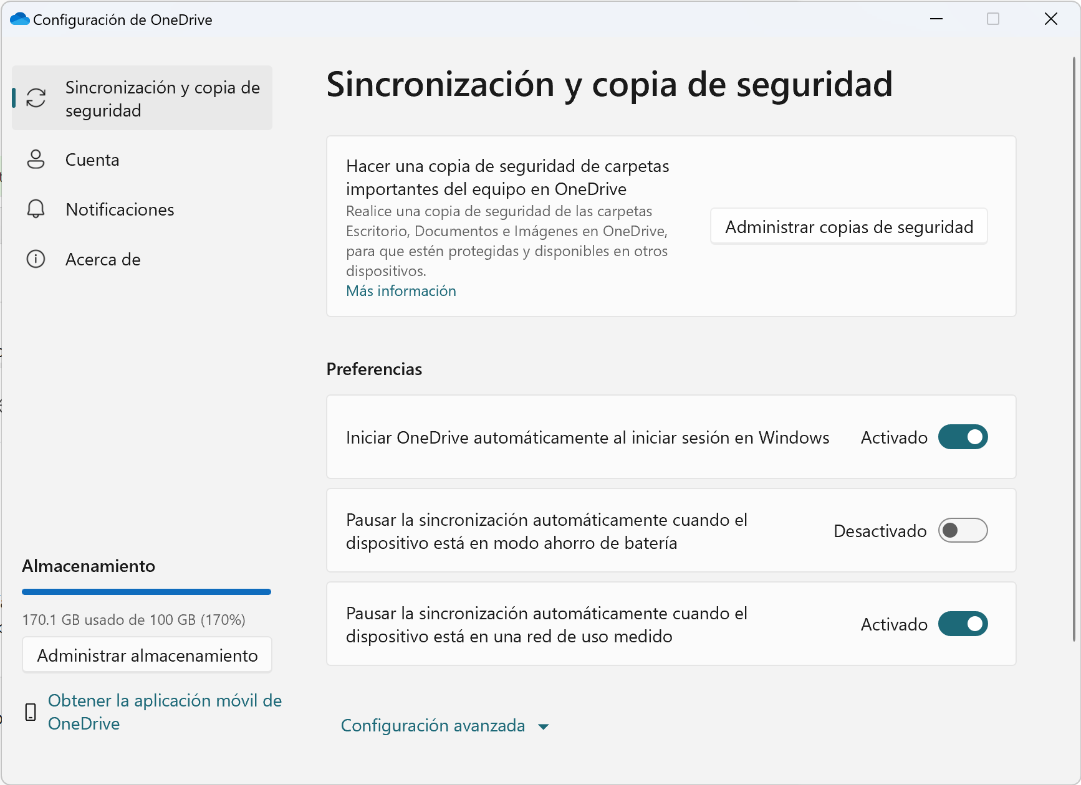Disable starting OneDrive automatically with Windows
This screenshot has height=785, width=1081.
pyautogui.click(x=963, y=437)
